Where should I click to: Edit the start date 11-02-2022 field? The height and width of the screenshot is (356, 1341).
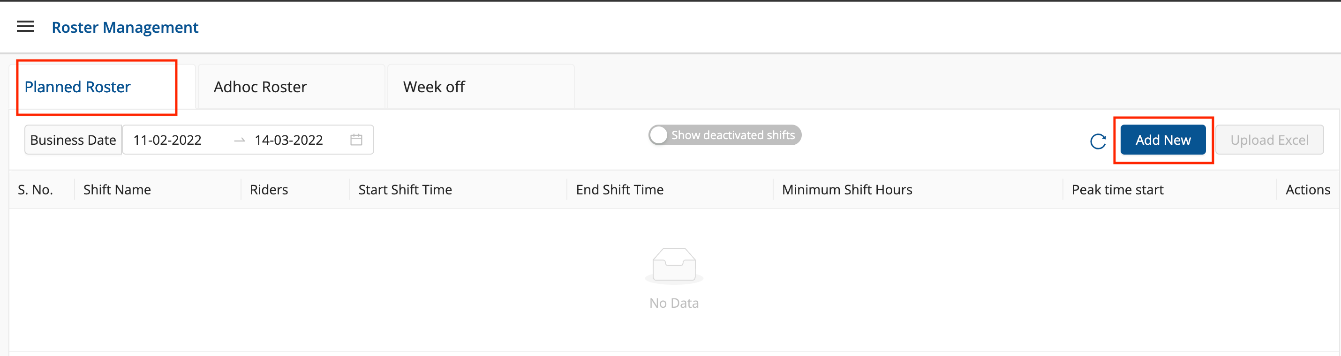pos(167,140)
